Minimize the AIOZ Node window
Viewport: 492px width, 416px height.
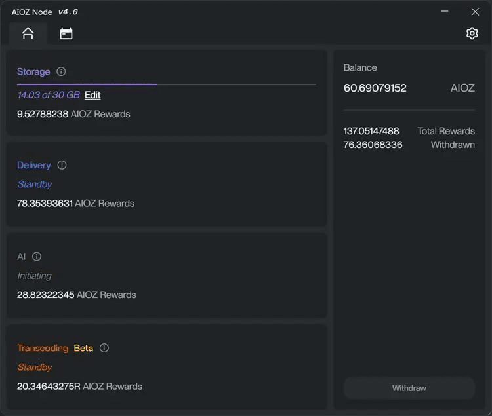[x=444, y=12]
